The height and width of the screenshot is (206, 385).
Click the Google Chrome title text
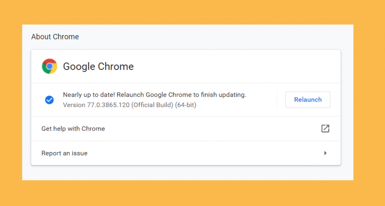[98, 66]
